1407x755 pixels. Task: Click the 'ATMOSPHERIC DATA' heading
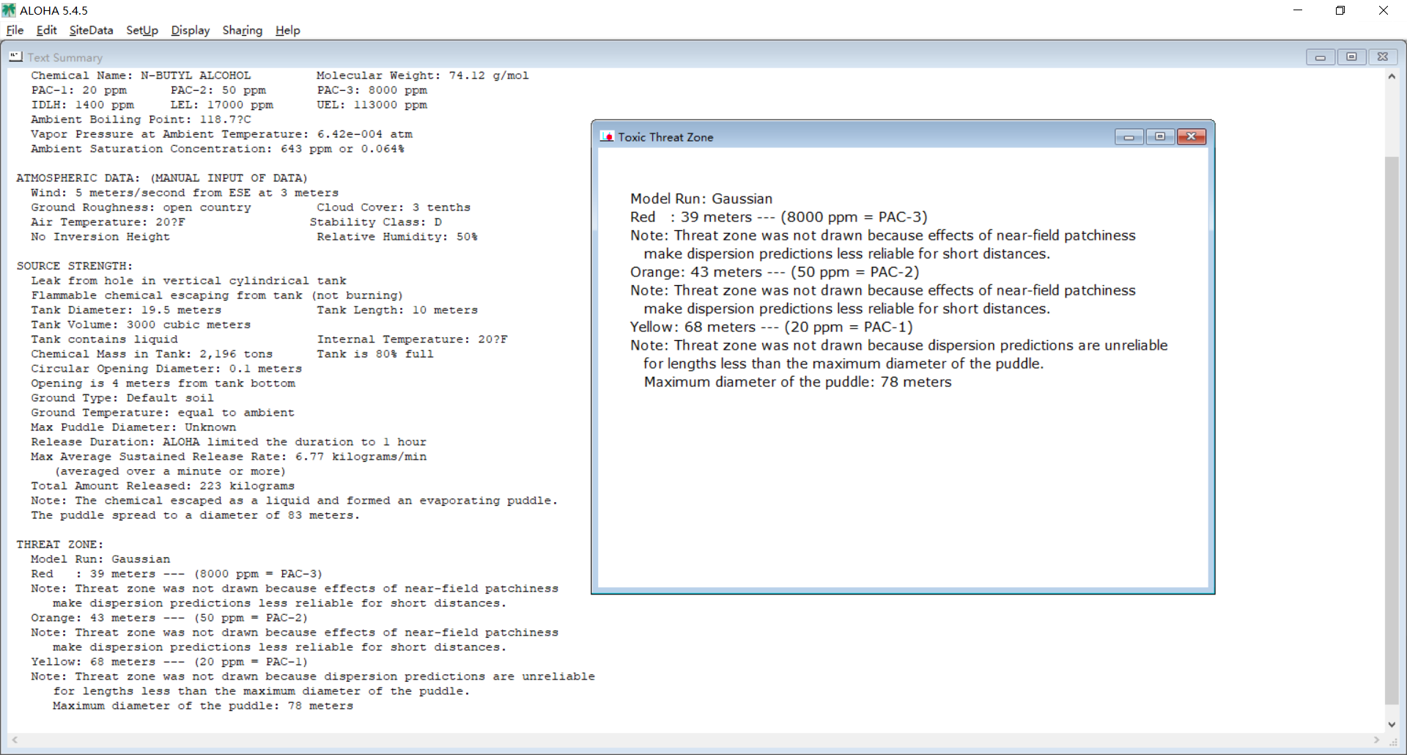pos(162,178)
